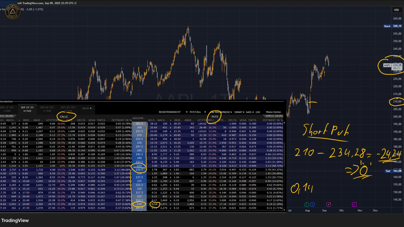Expand the MEHR expirations dropdown
The width and height of the screenshot is (404, 227).
coord(87,108)
